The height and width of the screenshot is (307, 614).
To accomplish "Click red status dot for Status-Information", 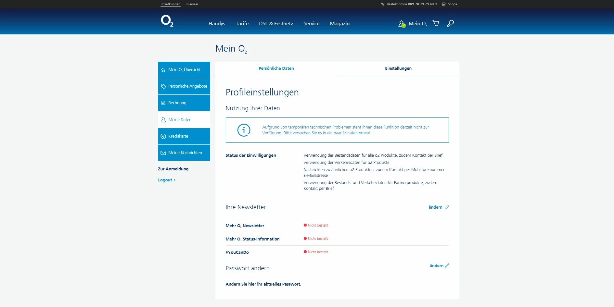I will [305, 239].
